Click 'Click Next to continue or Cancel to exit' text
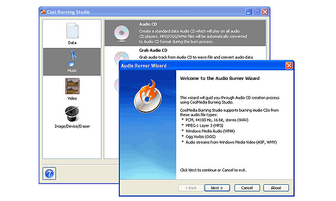The image size is (336, 201). [x=213, y=170]
